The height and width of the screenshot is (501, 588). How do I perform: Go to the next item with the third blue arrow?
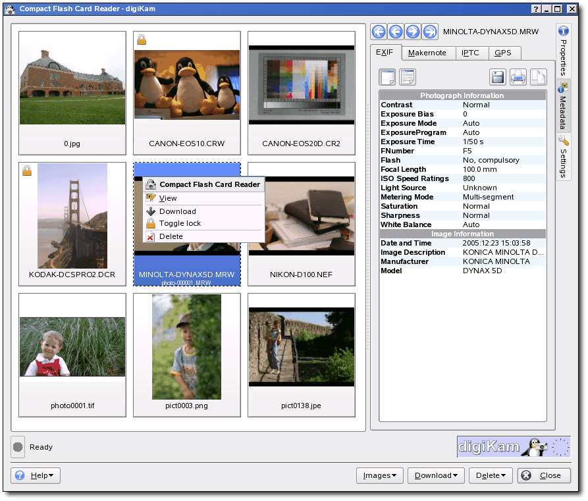click(413, 32)
